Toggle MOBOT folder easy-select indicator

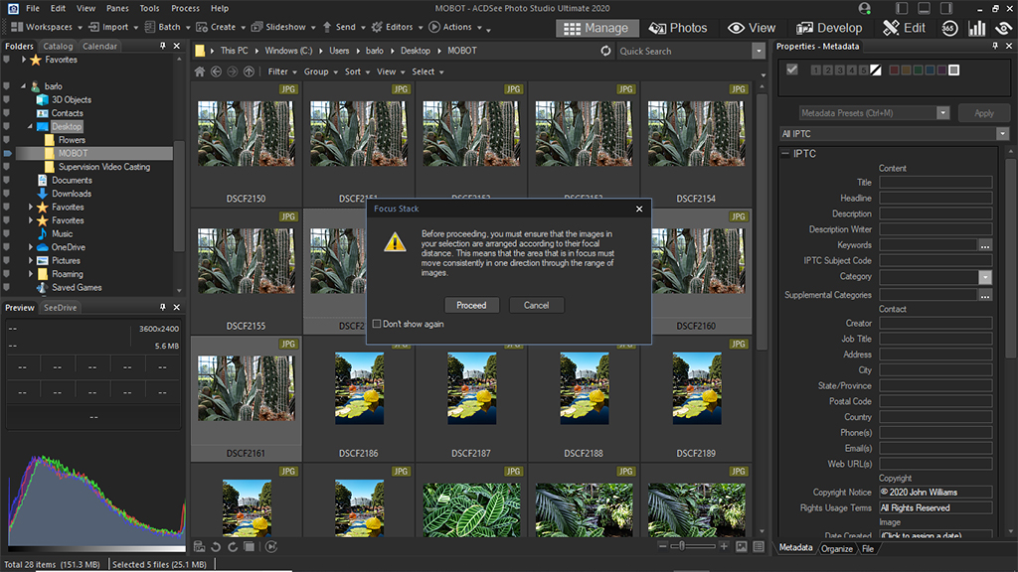(8, 154)
